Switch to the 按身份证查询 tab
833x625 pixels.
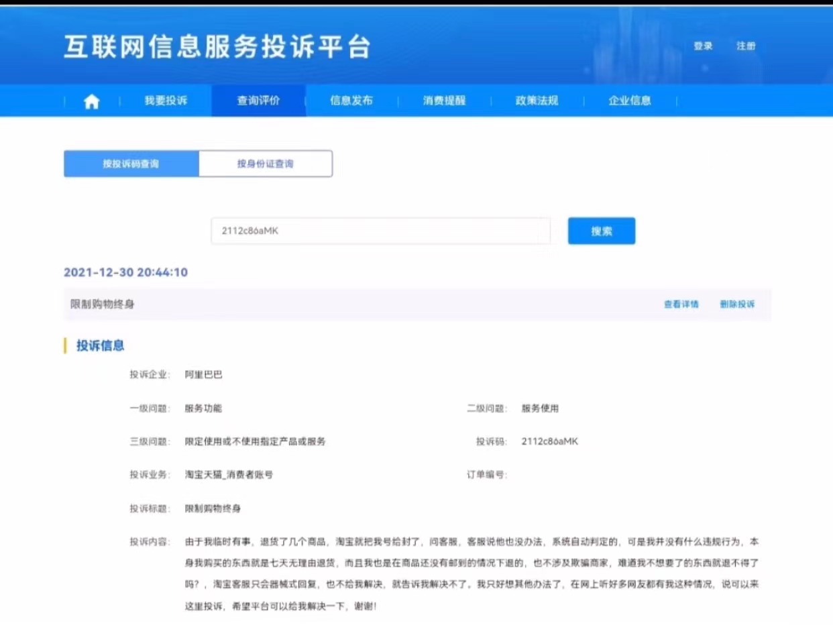(265, 164)
